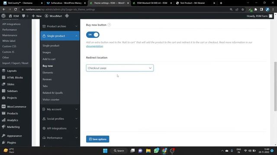Open comments bubble in admin bar
The height and width of the screenshot is (155, 277).
point(23,16)
